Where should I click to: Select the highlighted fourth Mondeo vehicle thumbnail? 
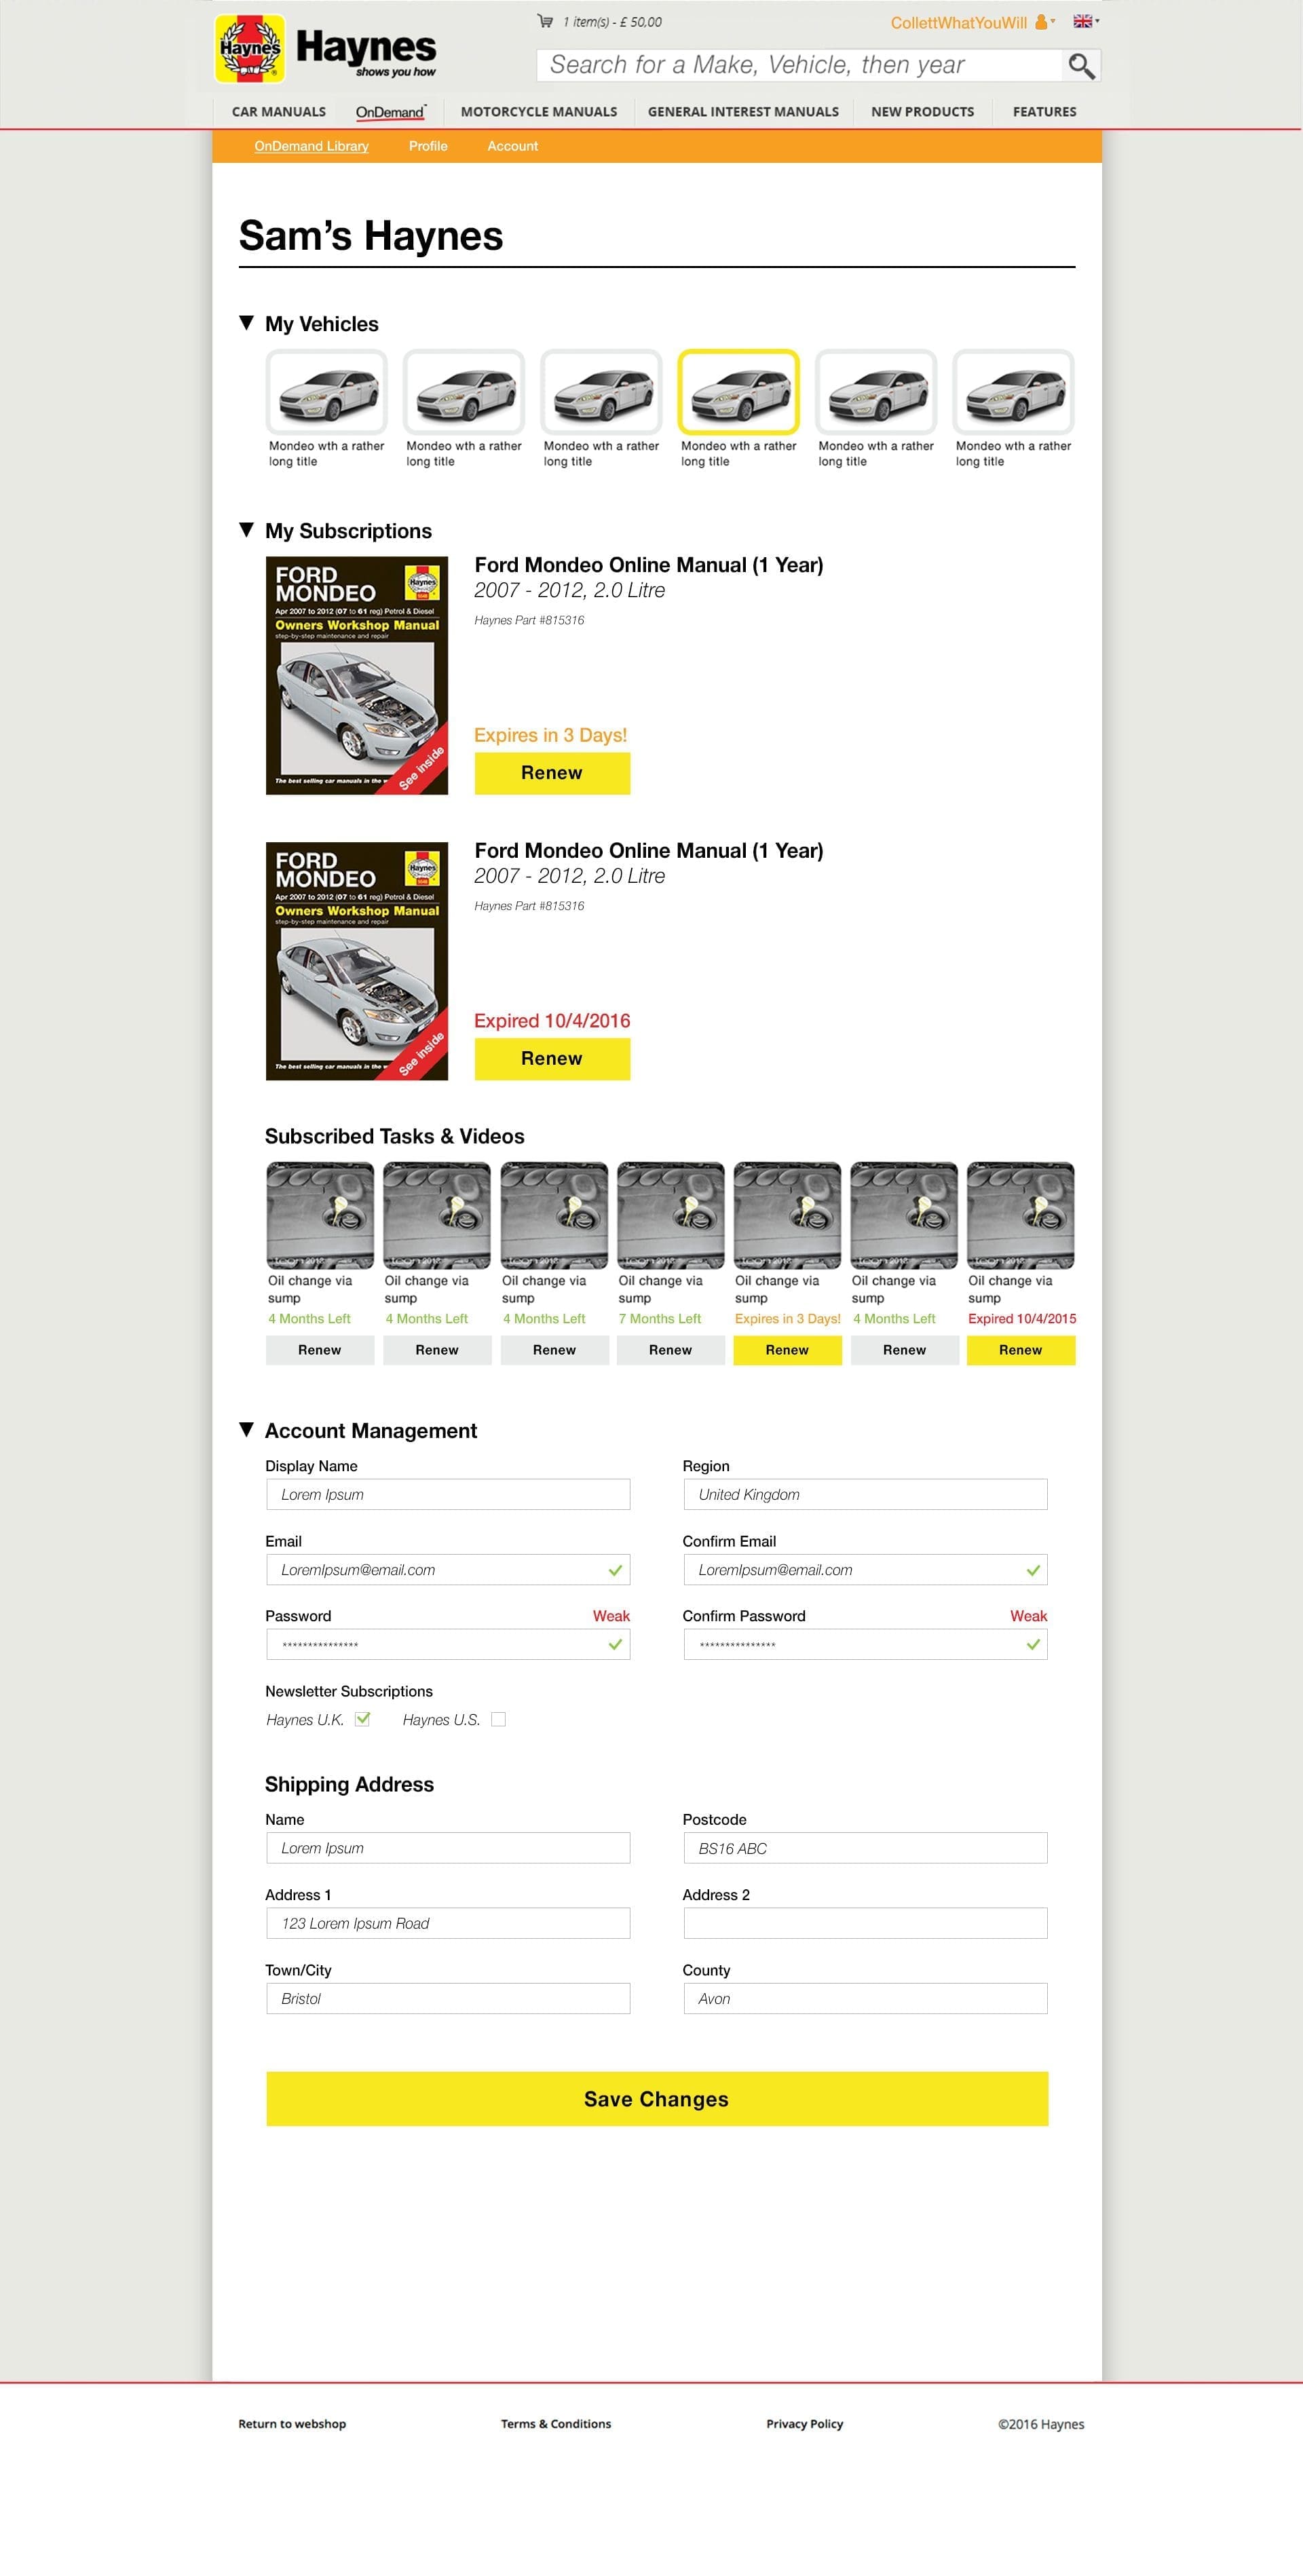tap(738, 391)
